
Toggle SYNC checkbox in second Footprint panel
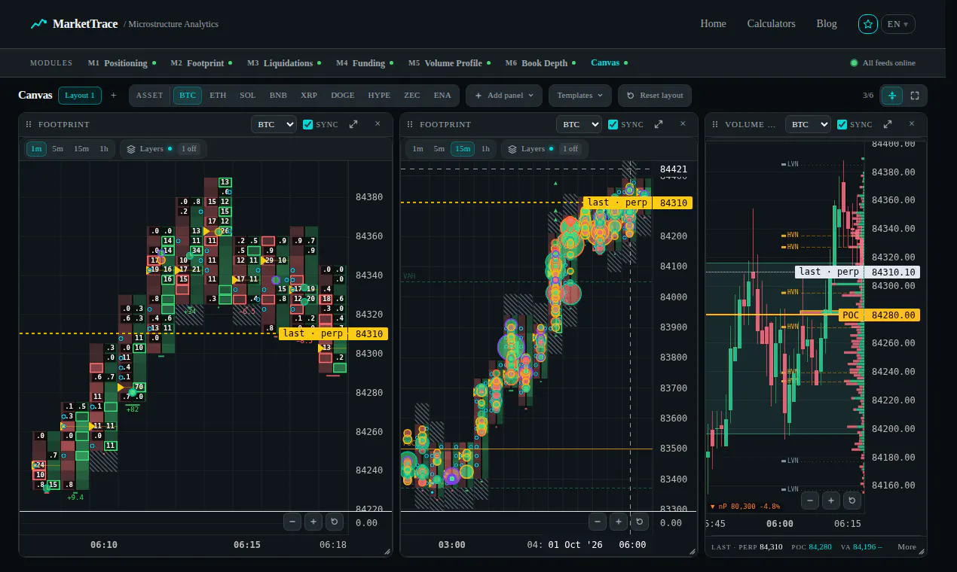(x=613, y=124)
